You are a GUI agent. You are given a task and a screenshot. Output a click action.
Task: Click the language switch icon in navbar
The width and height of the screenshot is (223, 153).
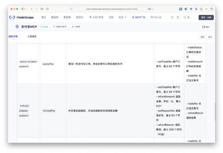(178, 17)
